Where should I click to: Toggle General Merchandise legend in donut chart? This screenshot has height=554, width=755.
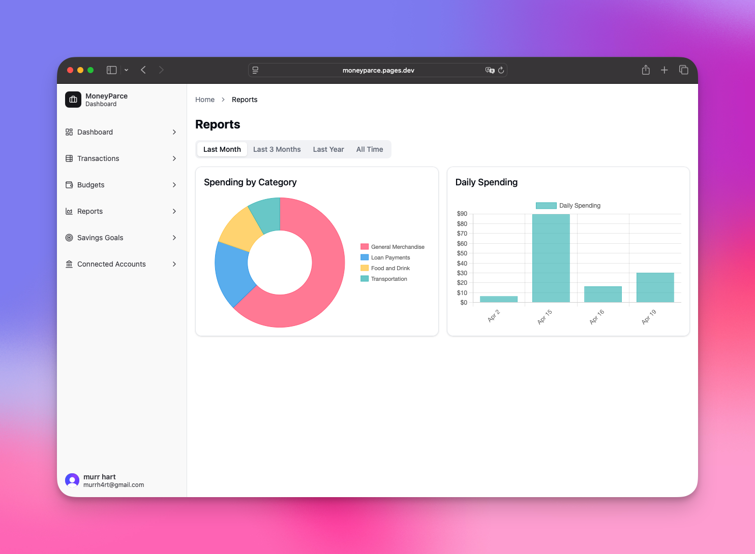click(x=392, y=247)
